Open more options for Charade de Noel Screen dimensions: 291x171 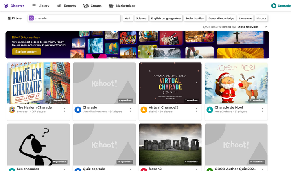[263, 110]
